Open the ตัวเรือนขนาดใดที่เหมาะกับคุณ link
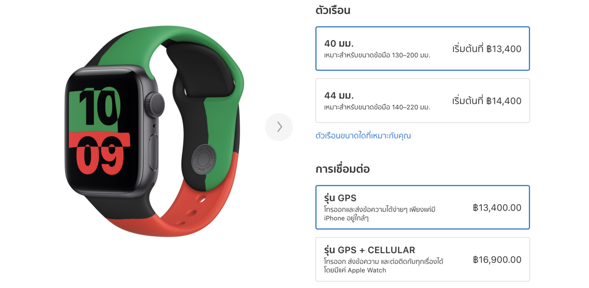Screen dimensions: 589x288 pyautogui.click(x=363, y=136)
